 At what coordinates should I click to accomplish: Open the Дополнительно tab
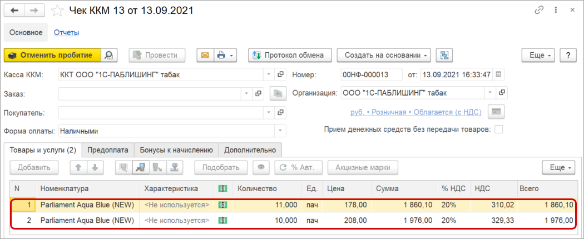pos(250,150)
